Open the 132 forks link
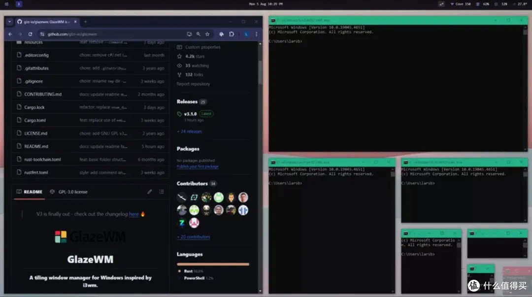532x297 pixels. 194,75
